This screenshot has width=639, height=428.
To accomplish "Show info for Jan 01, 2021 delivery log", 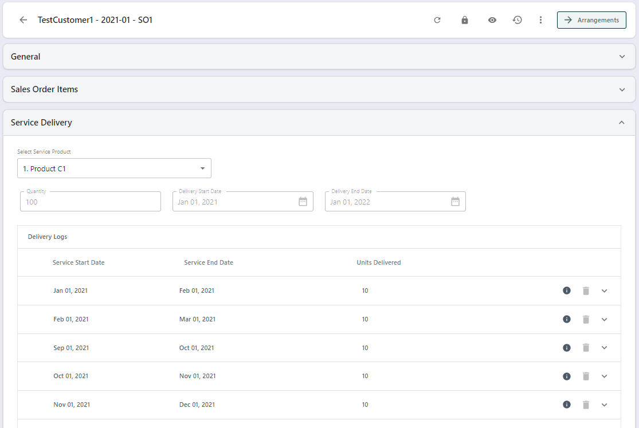I will click(567, 290).
